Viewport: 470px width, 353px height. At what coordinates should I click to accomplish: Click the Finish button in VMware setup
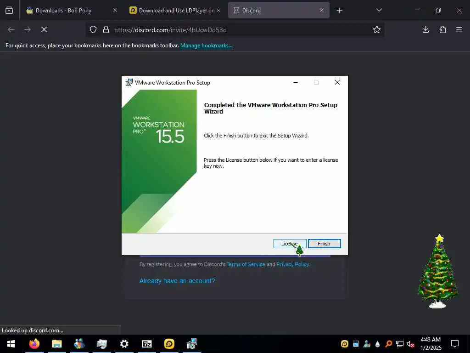coord(325,244)
